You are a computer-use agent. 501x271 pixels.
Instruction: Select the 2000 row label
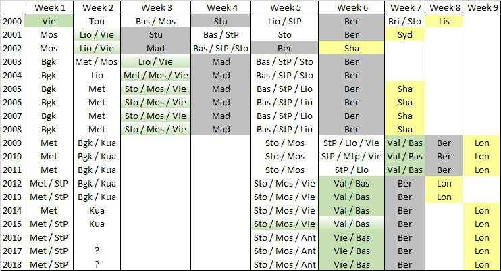pos(12,21)
